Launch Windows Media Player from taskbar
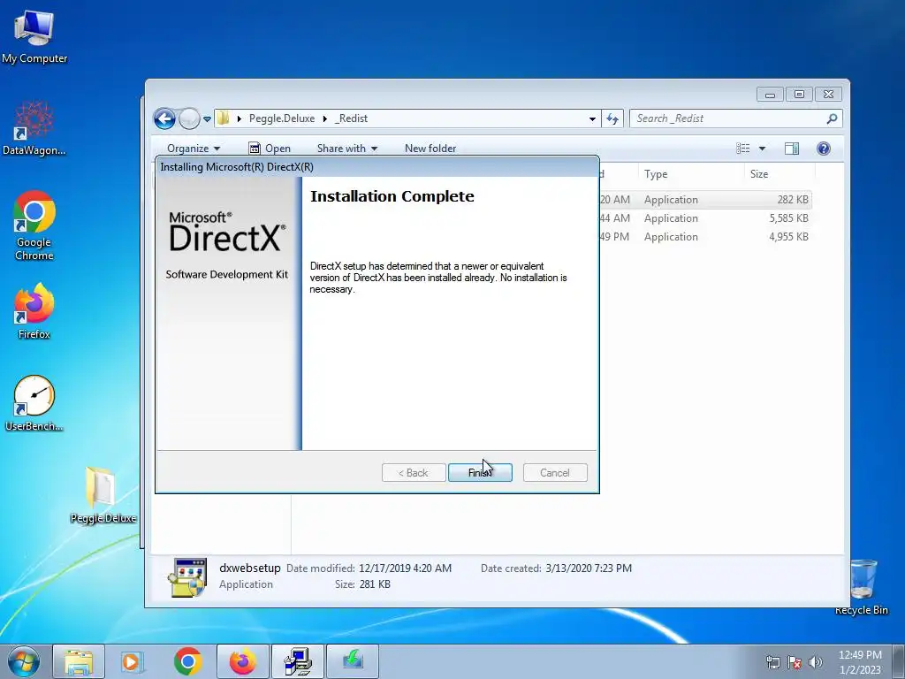905x679 pixels. coord(133,661)
